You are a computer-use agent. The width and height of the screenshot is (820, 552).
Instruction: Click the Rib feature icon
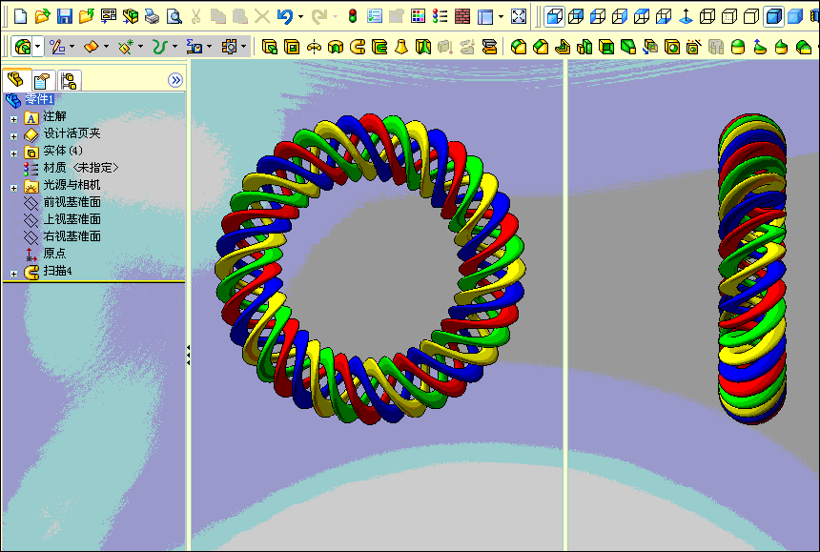563,47
